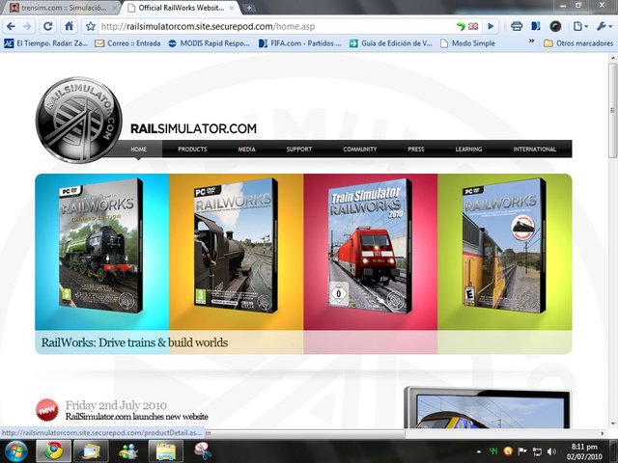This screenshot has height=463, width=618.
Task: Click the Windows Start orb
Action: [16, 450]
